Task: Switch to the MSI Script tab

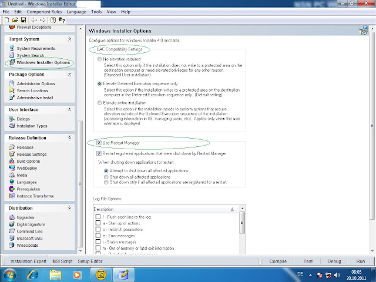Action: point(62,261)
